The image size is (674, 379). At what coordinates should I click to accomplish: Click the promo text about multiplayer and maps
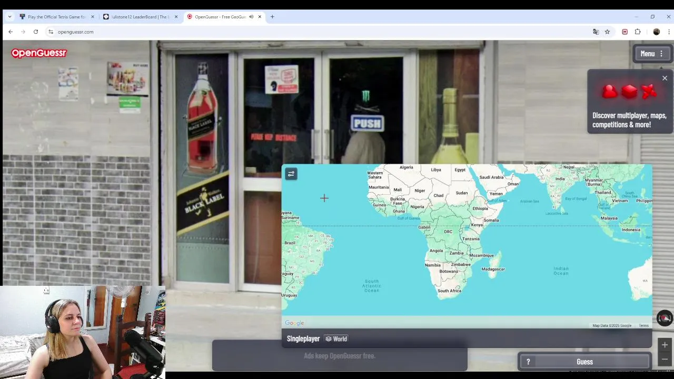629,120
